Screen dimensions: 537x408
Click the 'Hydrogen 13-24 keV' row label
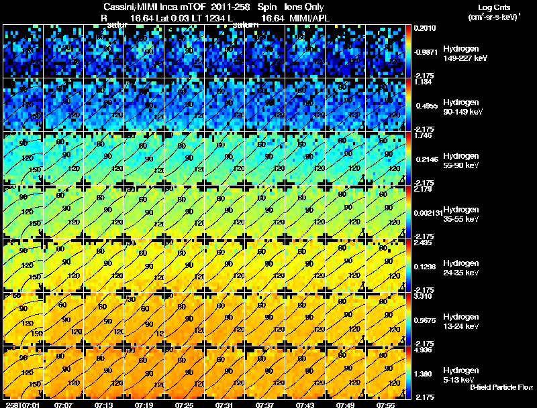[461, 322]
